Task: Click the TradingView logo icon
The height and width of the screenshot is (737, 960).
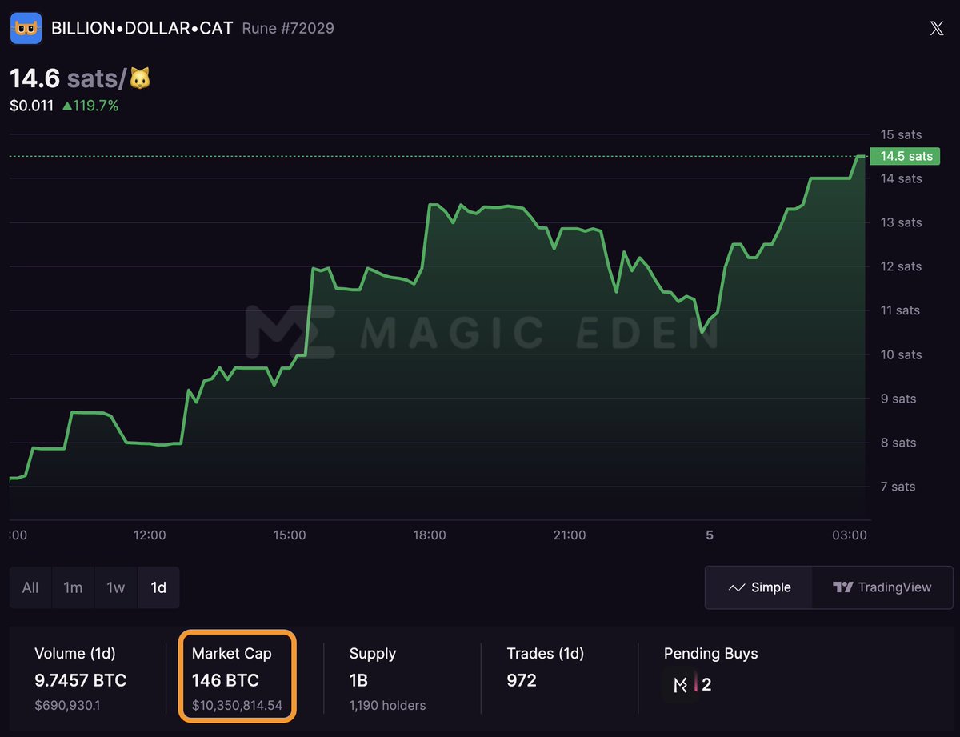Action: pyautogui.click(x=842, y=587)
